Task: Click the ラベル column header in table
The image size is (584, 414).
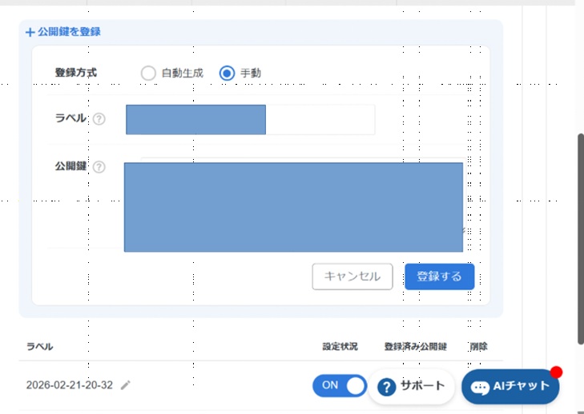Action: (x=40, y=347)
